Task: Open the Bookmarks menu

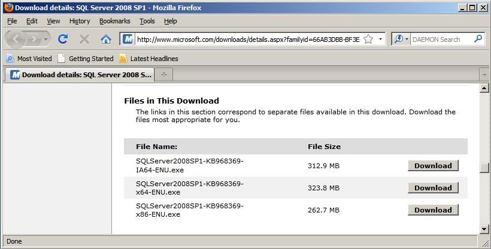Action: [114, 21]
